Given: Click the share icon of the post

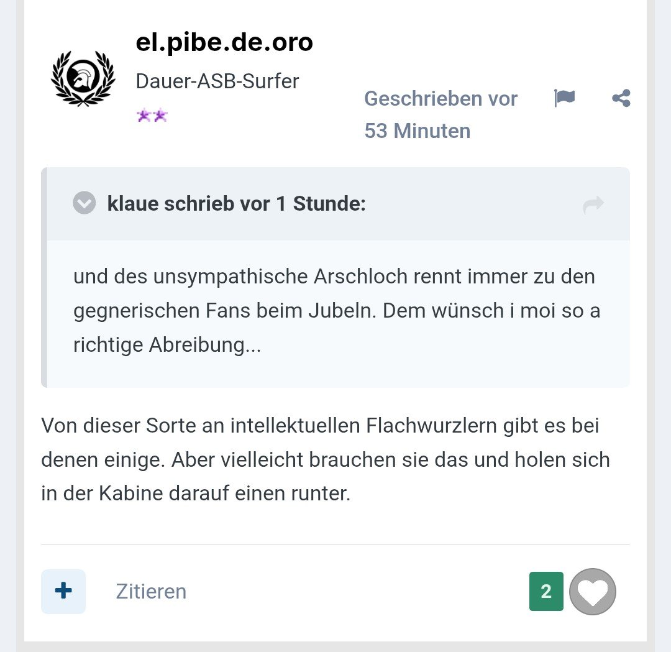Looking at the screenshot, I should click(621, 98).
